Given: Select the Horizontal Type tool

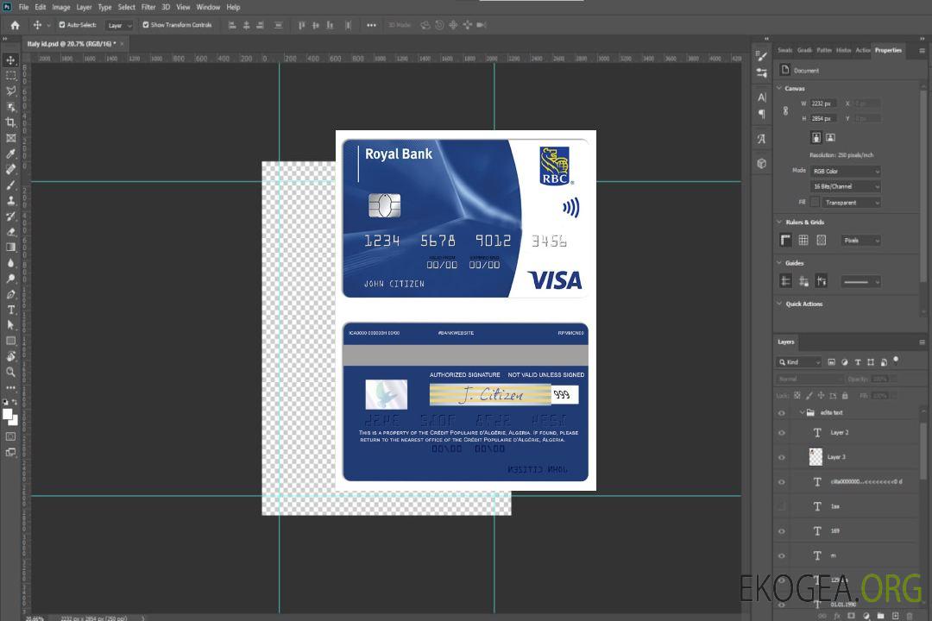Looking at the screenshot, I should tap(10, 310).
